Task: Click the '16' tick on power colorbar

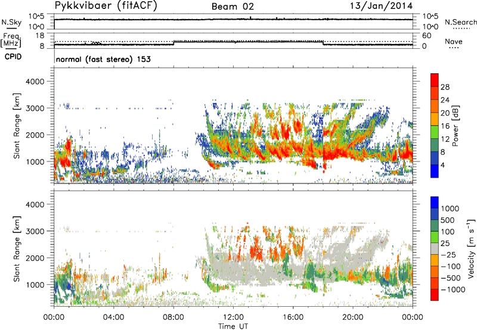Action: pyautogui.click(x=445, y=126)
